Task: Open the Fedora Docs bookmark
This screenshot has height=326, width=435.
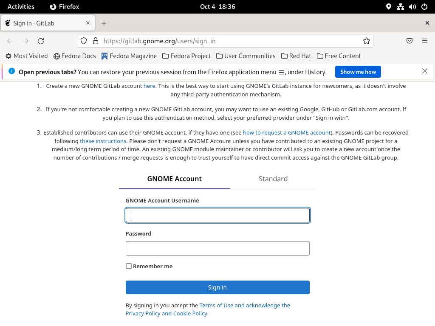Action: pyautogui.click(x=75, y=56)
